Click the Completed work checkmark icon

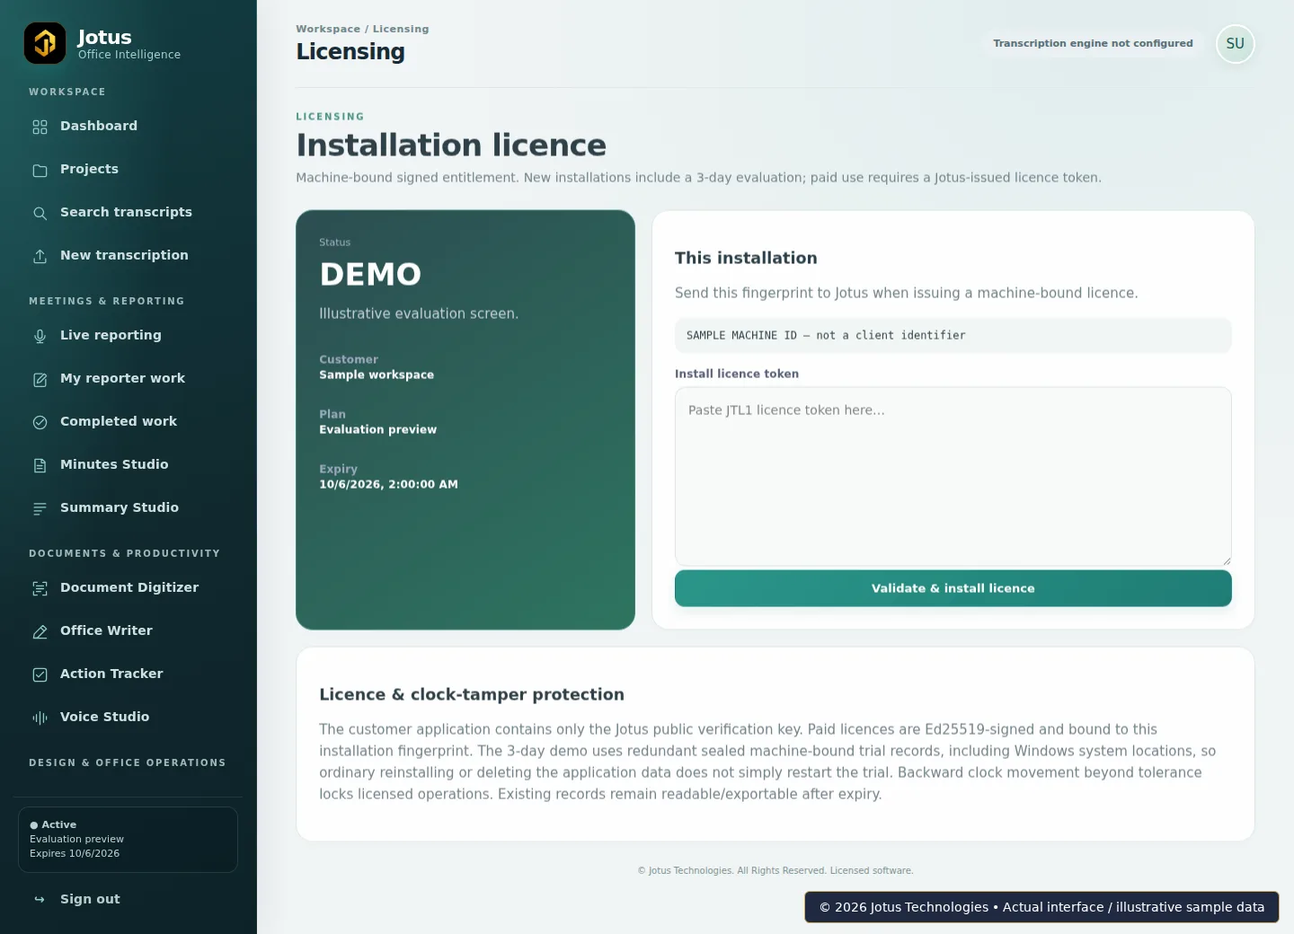click(40, 422)
